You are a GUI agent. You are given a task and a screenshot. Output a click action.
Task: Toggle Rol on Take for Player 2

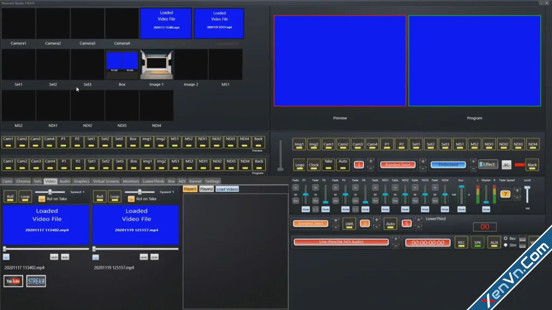coord(131,199)
